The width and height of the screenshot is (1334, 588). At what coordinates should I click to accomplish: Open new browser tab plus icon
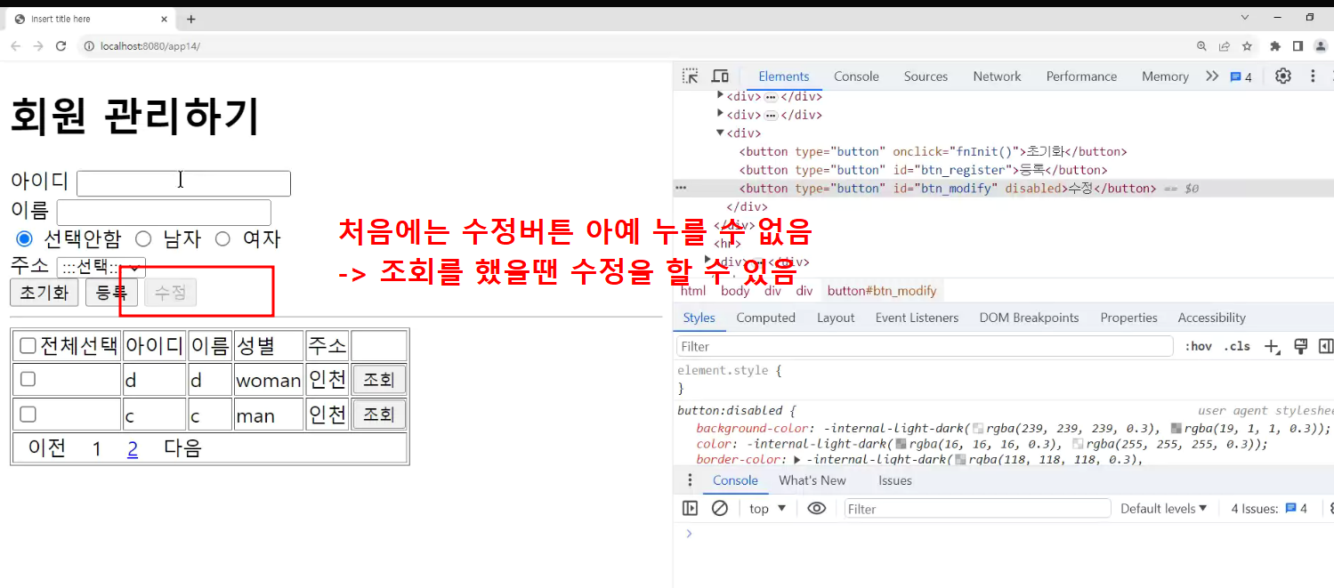(x=190, y=19)
